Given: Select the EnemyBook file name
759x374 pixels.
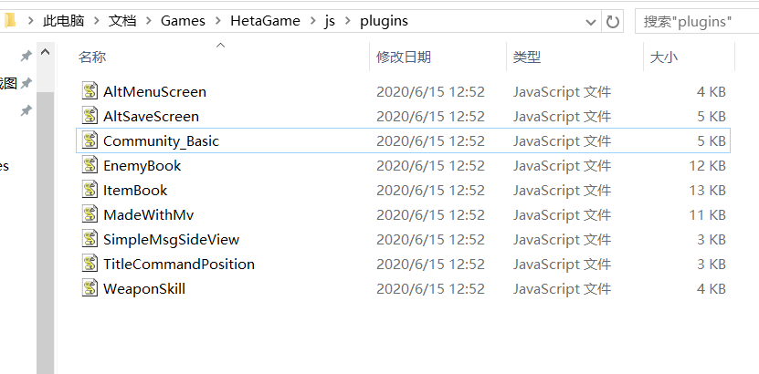Looking at the screenshot, I should coord(142,166).
